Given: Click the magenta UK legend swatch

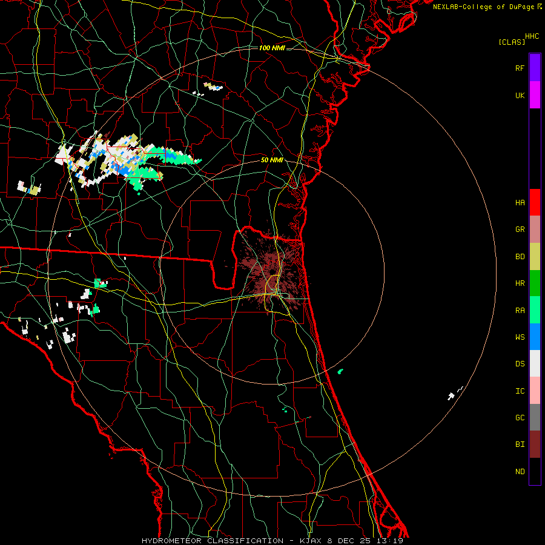Looking at the screenshot, I should click(x=535, y=95).
